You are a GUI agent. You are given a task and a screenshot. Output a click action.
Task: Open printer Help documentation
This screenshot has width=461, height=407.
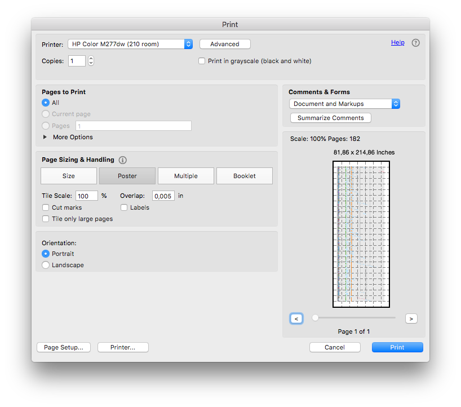(x=397, y=42)
